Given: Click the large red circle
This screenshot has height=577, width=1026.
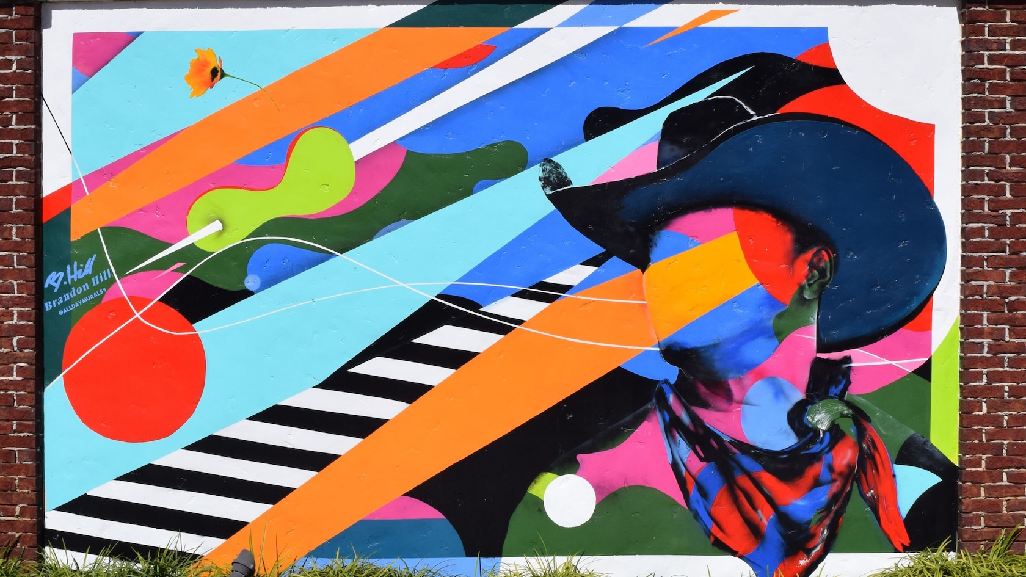Looking at the screenshot, I should pyautogui.click(x=133, y=369).
